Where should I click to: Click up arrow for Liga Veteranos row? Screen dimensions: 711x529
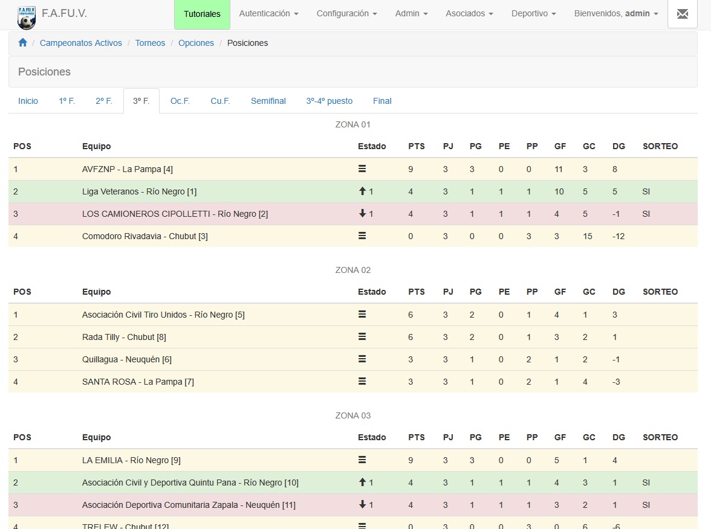[363, 191]
